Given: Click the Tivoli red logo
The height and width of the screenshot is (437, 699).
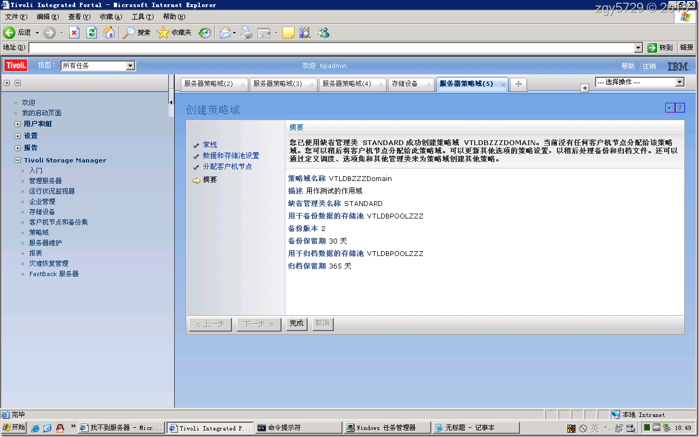Looking at the screenshot, I should click(16, 66).
